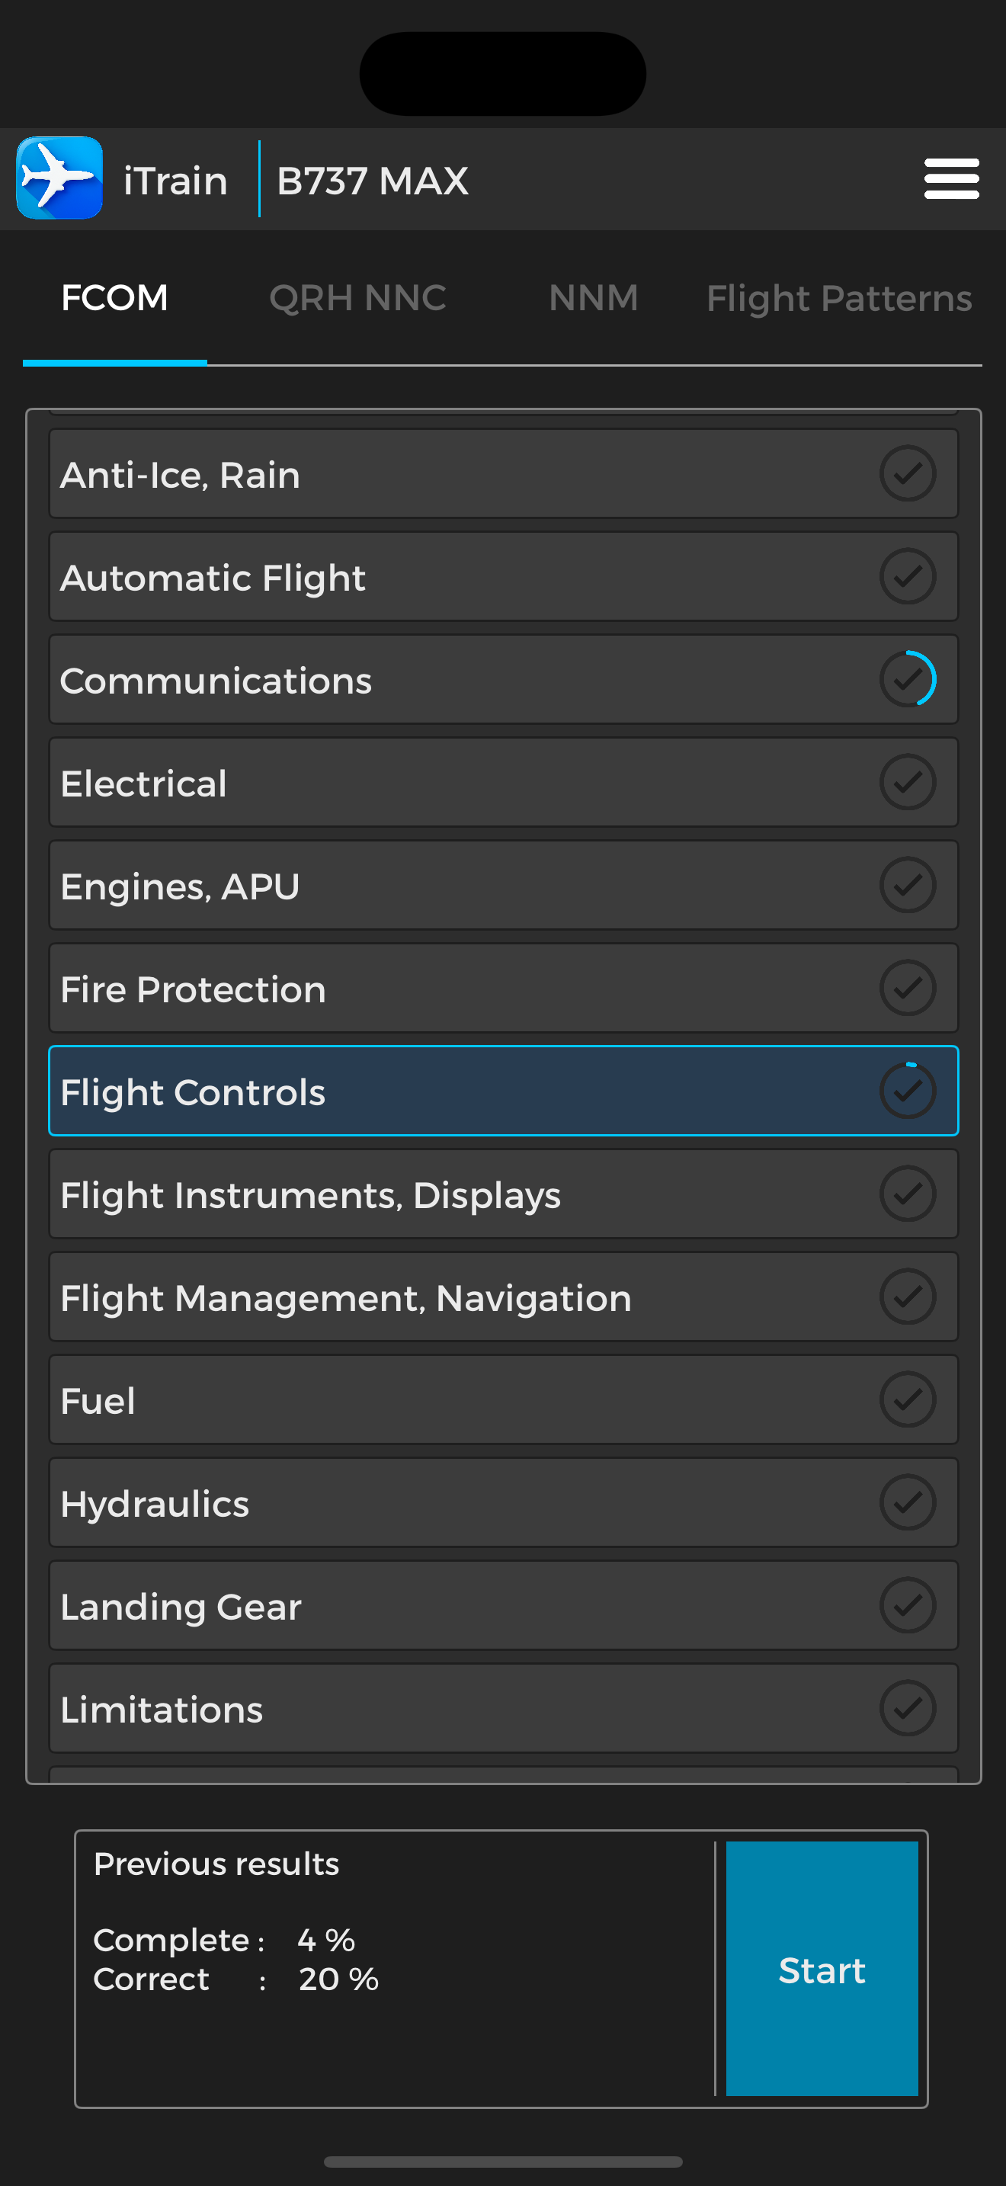Click the checkmark circle for Landing Gear
This screenshot has width=1006, height=2186.
(908, 1605)
